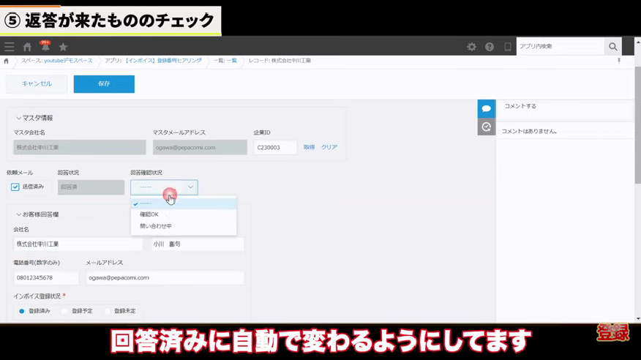
Task: Open the settings gear icon
Action: (471, 47)
